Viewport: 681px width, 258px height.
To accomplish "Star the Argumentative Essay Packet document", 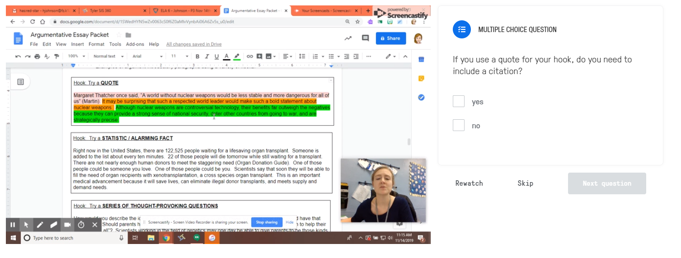I will (119, 35).
